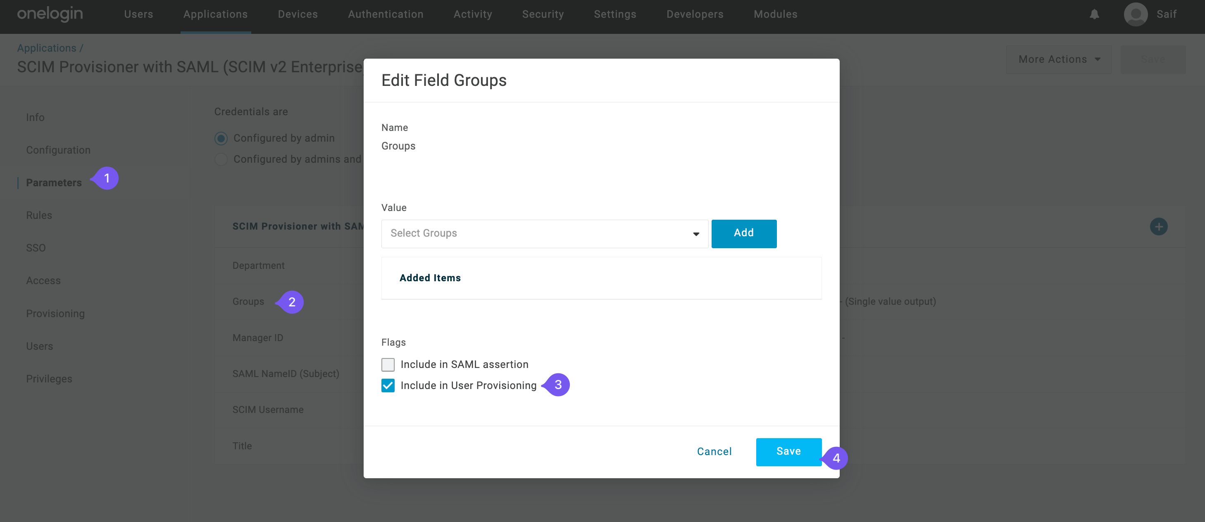Cancel the Edit Field Groups dialog
Image resolution: width=1205 pixels, height=522 pixels.
pyautogui.click(x=714, y=451)
